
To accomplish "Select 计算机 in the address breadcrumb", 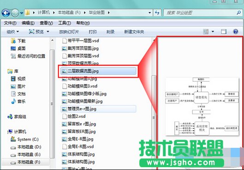I will coord(44,12).
